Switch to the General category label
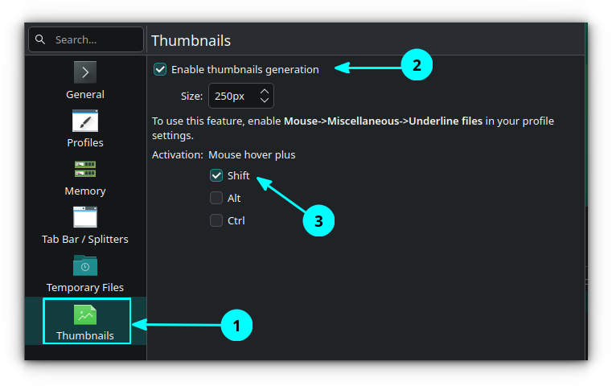 [85, 94]
